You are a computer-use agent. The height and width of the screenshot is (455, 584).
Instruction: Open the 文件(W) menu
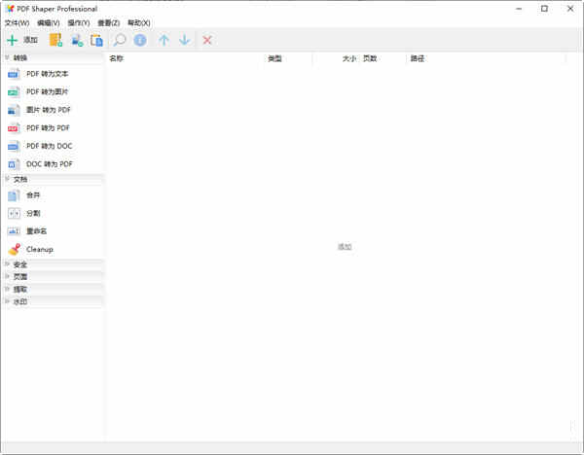click(17, 22)
